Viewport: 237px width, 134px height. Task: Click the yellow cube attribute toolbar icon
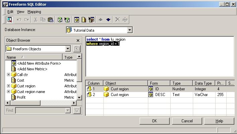coord(77,20)
